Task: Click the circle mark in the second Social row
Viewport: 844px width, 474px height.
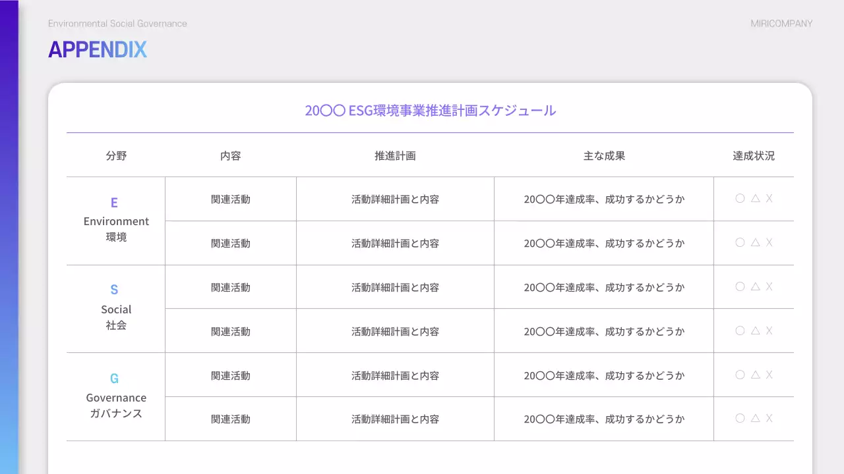Action: tap(740, 331)
